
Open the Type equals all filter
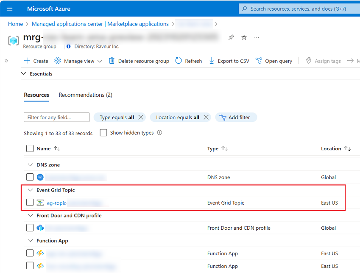117,117
